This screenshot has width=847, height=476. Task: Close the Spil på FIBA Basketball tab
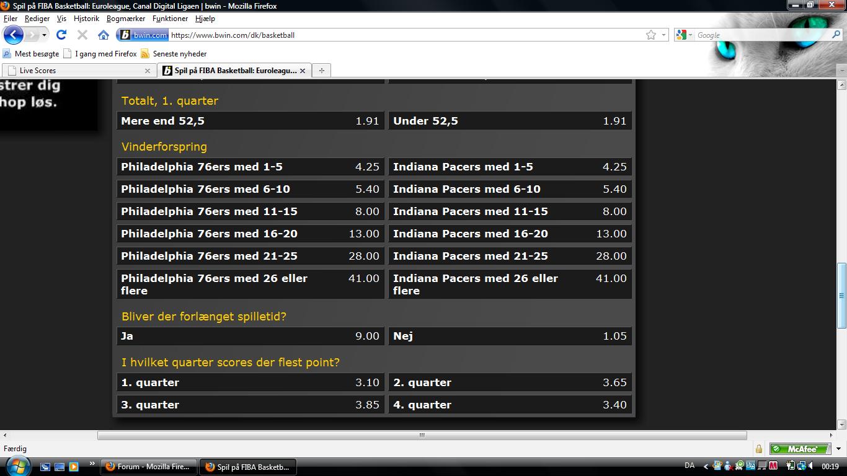302,71
